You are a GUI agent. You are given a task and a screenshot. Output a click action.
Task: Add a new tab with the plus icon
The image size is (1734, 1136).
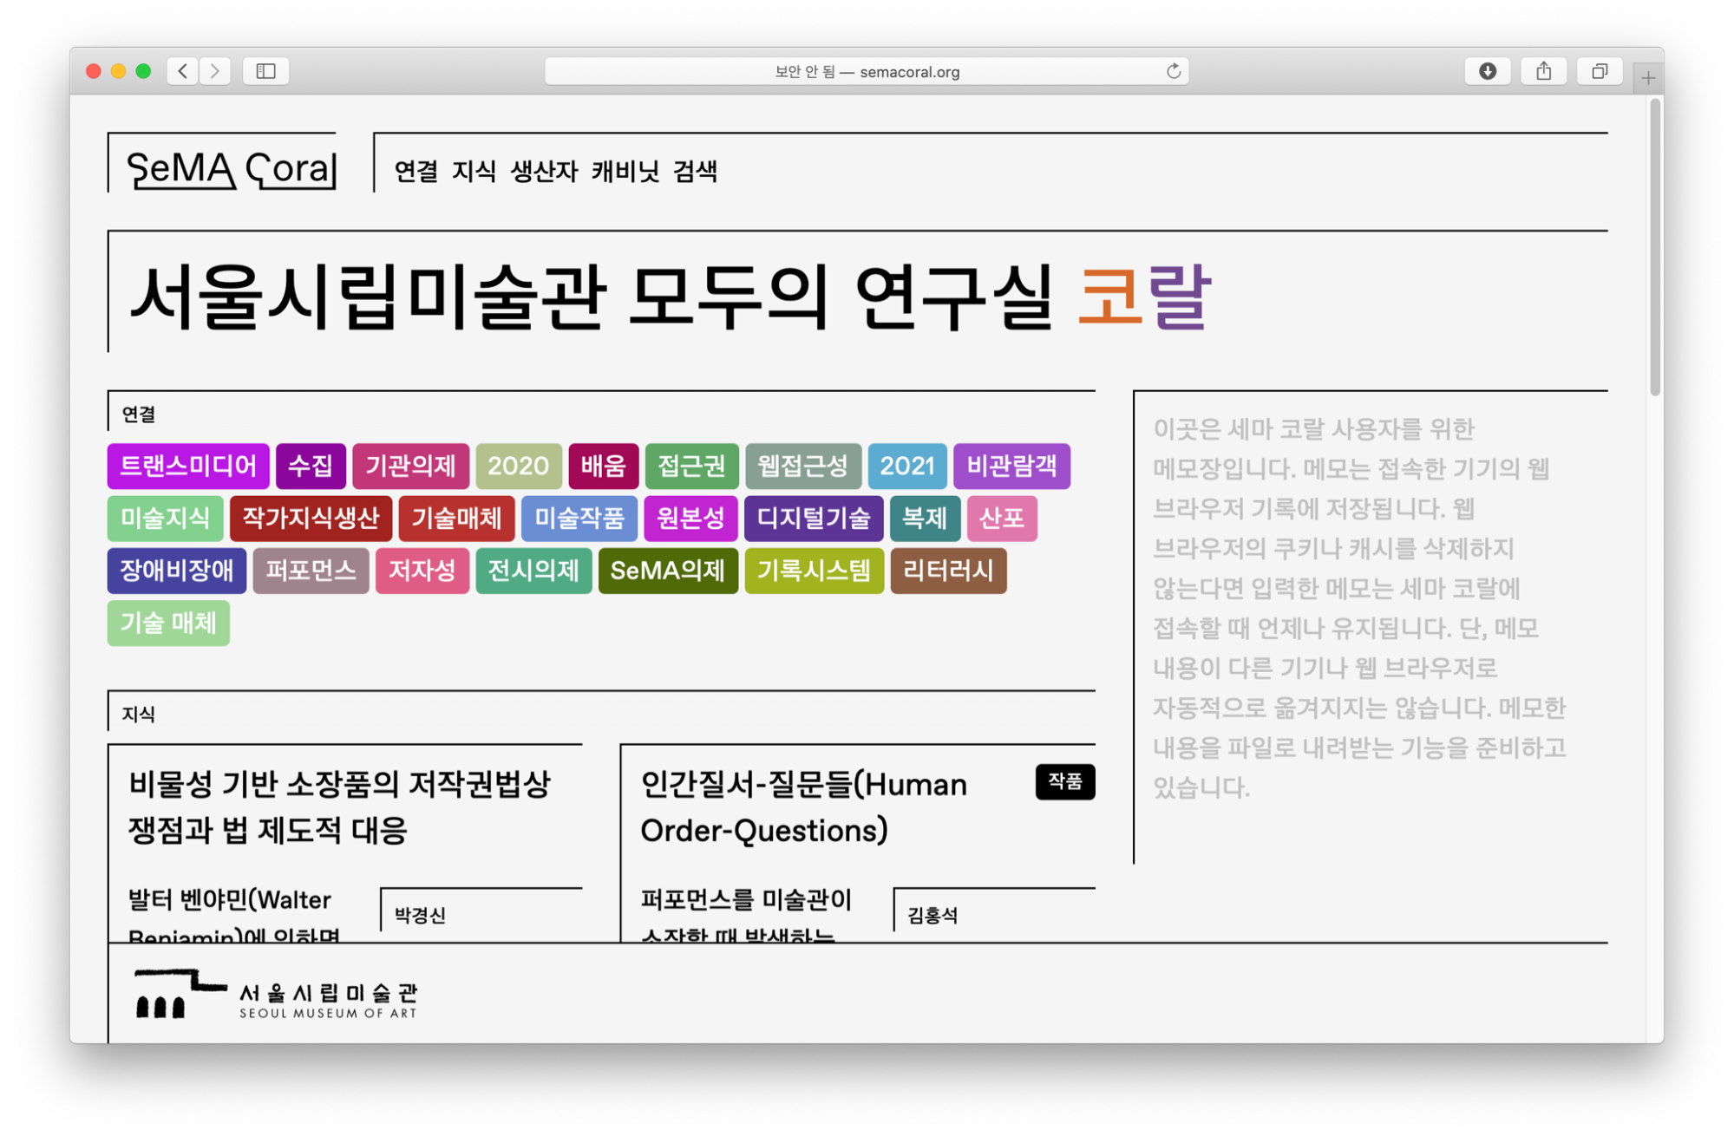tap(1647, 78)
